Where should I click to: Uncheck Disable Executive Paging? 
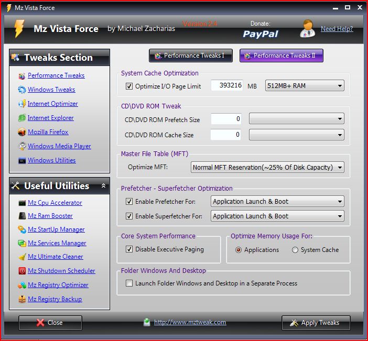(x=129, y=249)
